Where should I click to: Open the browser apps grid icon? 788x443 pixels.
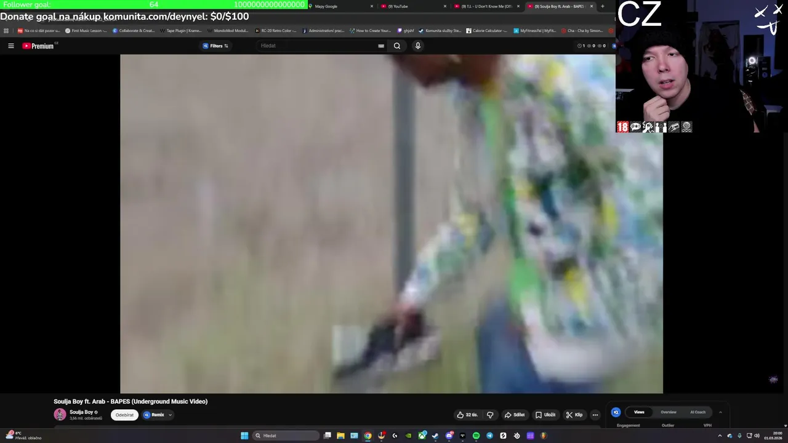(x=6, y=30)
